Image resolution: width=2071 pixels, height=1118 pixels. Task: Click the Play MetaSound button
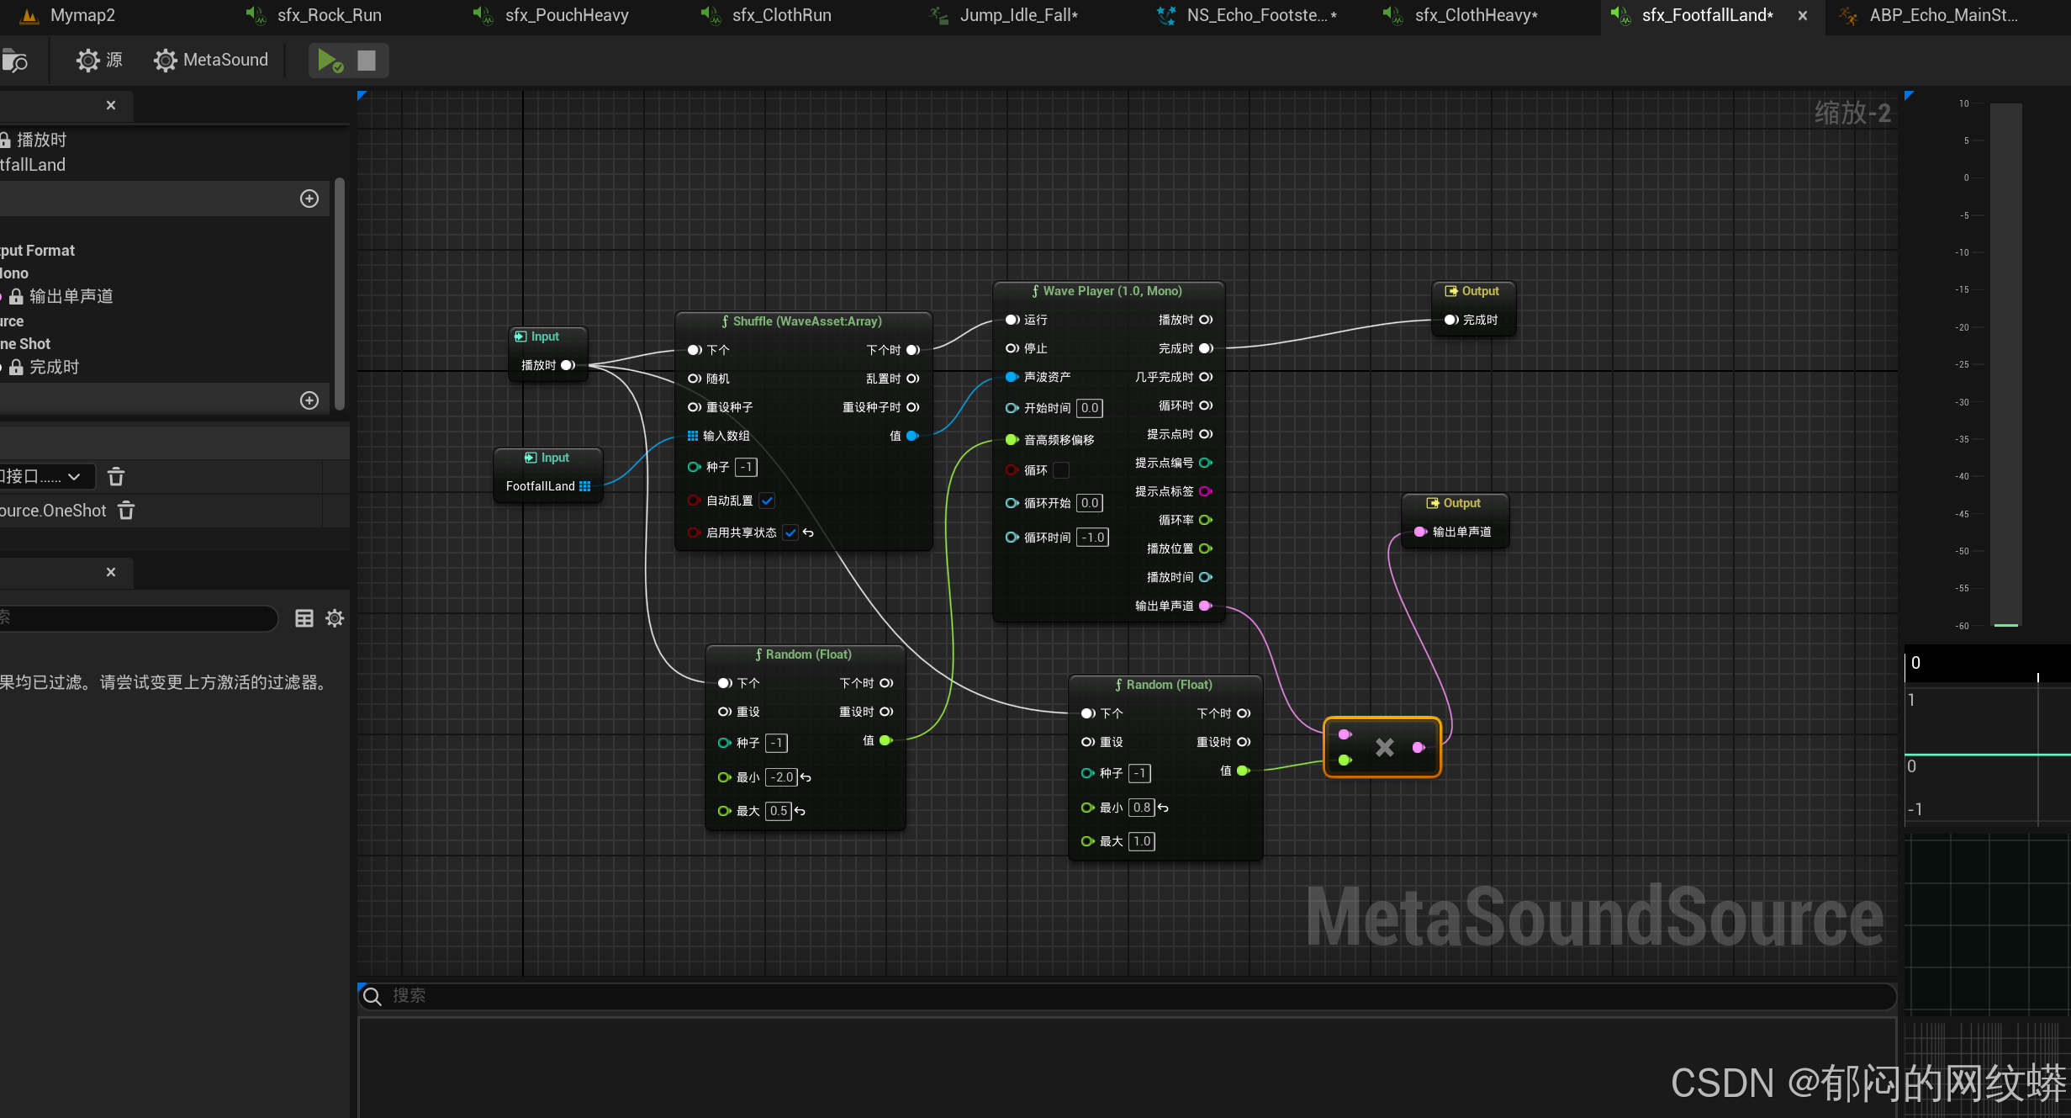click(x=328, y=61)
